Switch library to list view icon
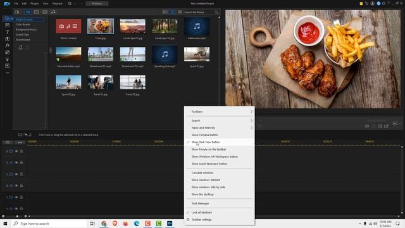 [165, 12]
